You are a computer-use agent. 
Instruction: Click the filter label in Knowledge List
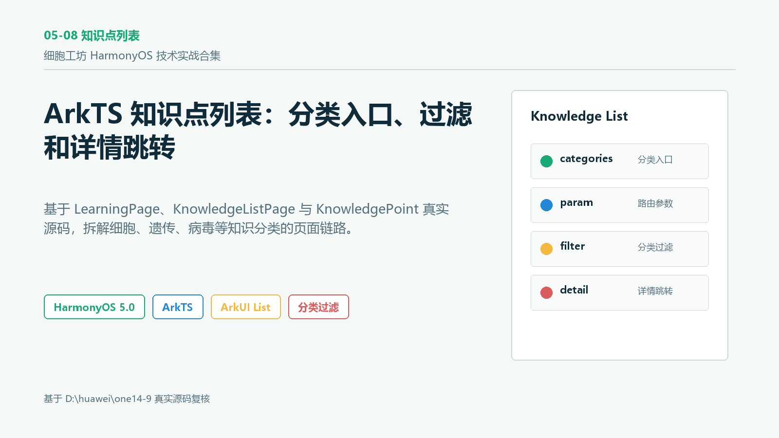click(x=573, y=246)
